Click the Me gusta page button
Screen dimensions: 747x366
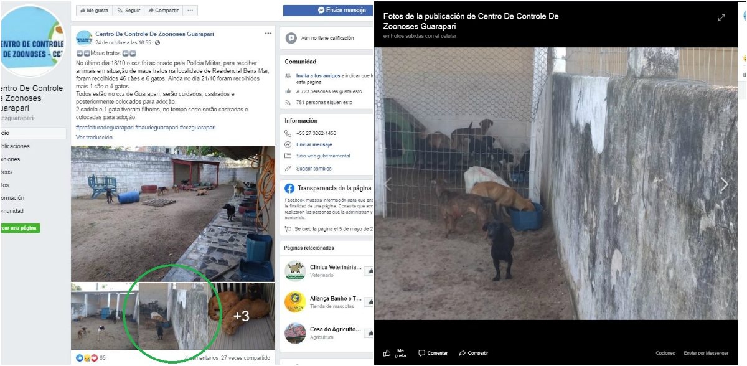click(x=94, y=11)
